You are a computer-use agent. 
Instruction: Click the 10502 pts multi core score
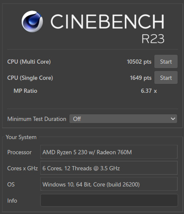(x=139, y=62)
